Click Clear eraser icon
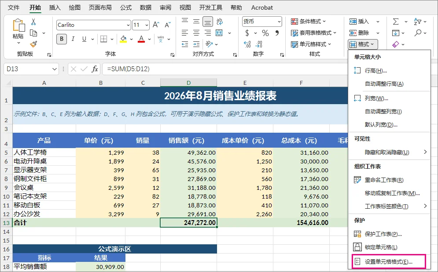Image resolution: width=438 pixels, height=272 pixels. pyautogui.click(x=396, y=44)
